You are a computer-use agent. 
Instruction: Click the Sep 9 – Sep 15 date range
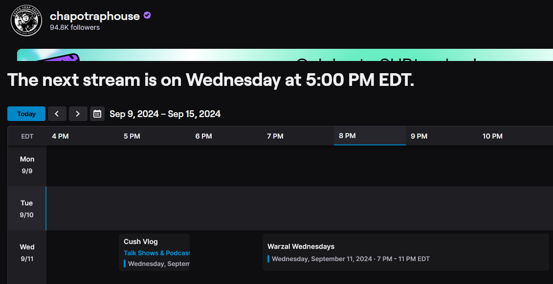[x=165, y=114]
